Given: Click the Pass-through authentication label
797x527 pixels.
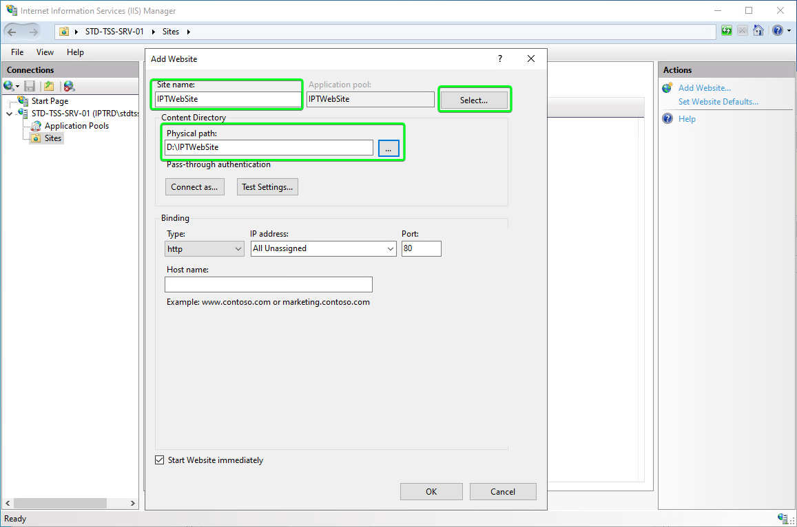Looking at the screenshot, I should click(x=218, y=164).
